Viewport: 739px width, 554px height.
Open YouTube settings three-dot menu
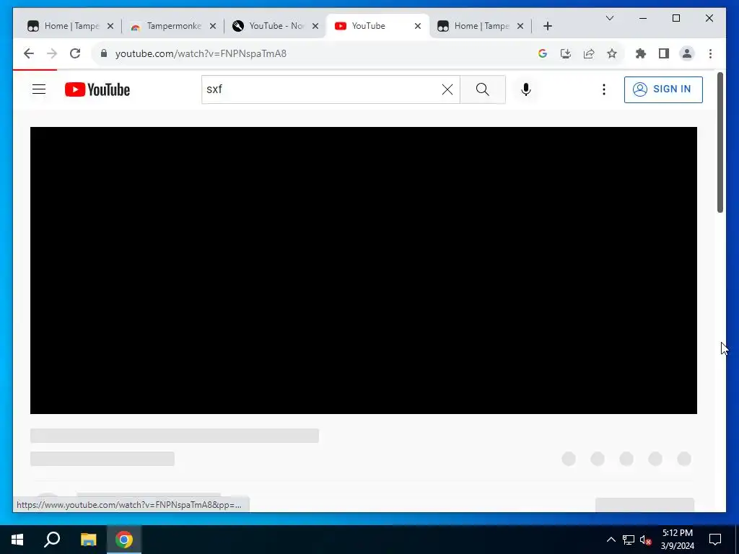604,89
